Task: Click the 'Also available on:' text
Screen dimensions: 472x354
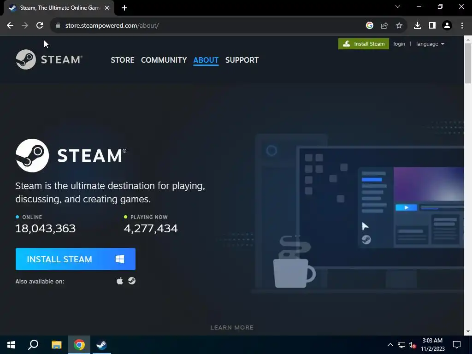Action: pos(40,282)
